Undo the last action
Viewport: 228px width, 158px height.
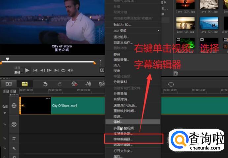45,84
